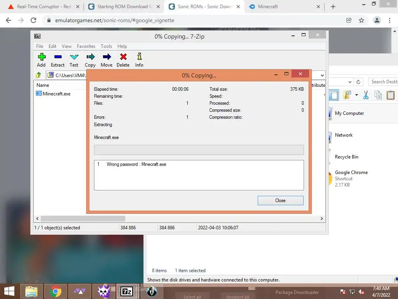Image resolution: width=398 pixels, height=299 pixels.
Task: Open the View menu in 7-Zip
Action: pos(66,46)
